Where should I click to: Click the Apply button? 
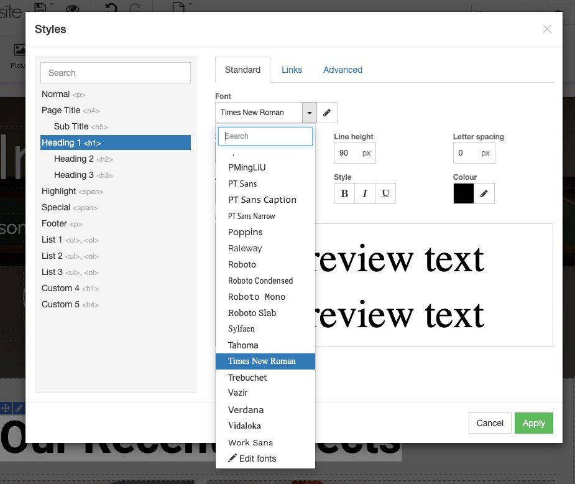(534, 423)
